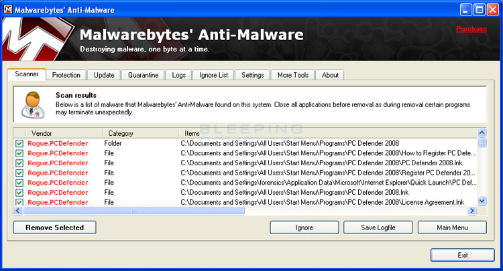Uncheck the Programs\PC Defender 2008.lnk row checkbox
503x271 pixels.
pos(19,193)
